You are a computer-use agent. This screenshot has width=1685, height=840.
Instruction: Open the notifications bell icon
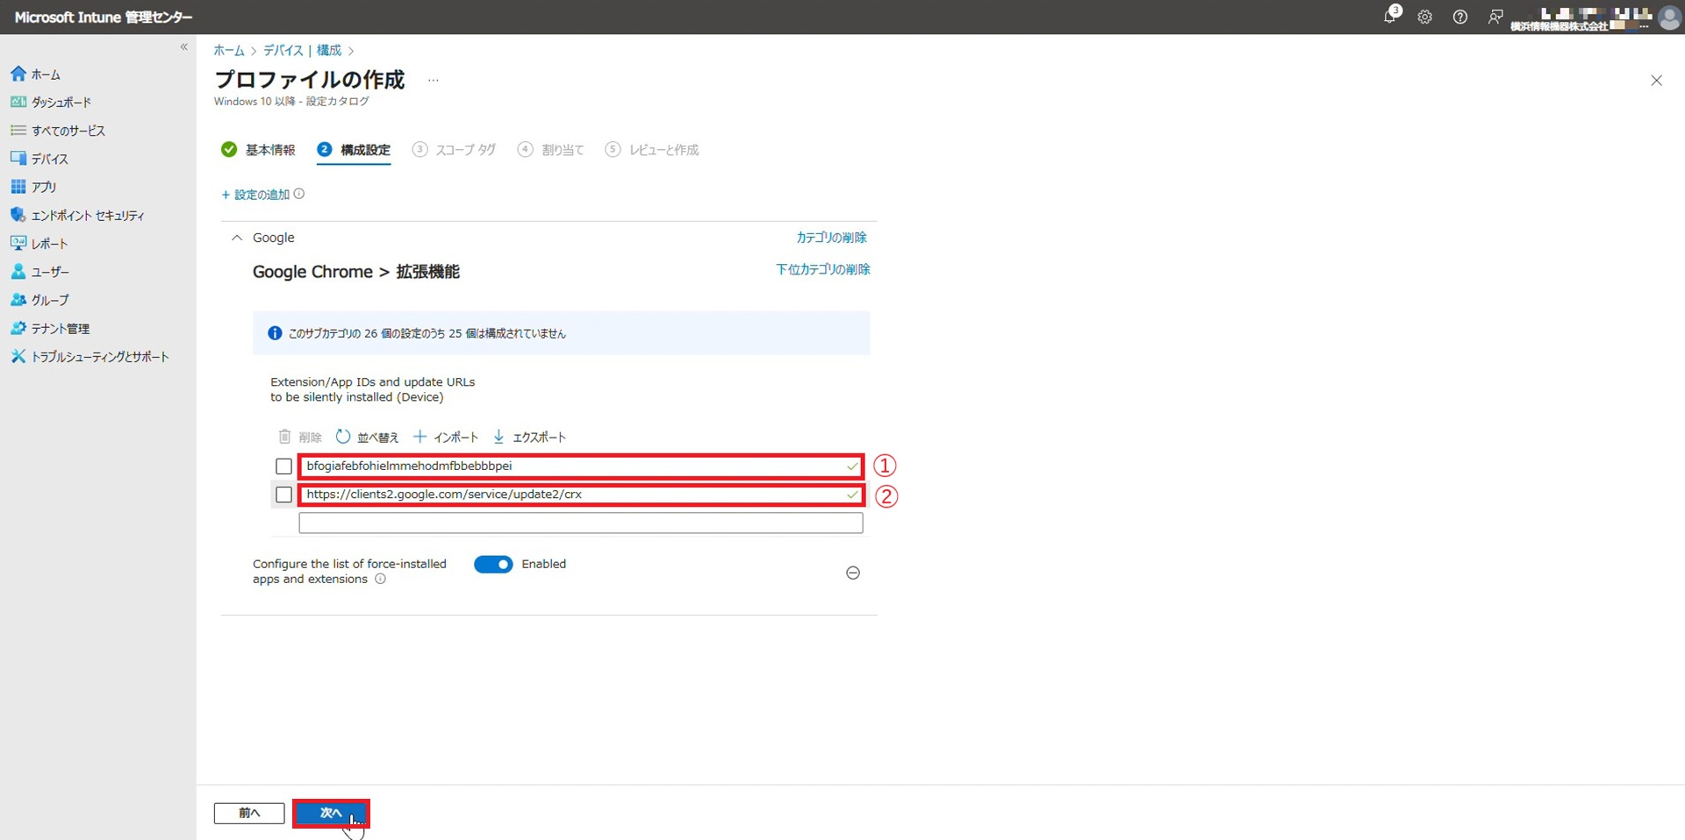pyautogui.click(x=1390, y=17)
